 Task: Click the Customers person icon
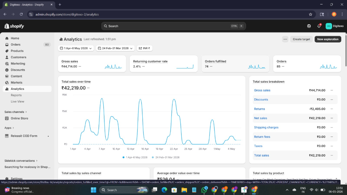[x=7, y=57]
